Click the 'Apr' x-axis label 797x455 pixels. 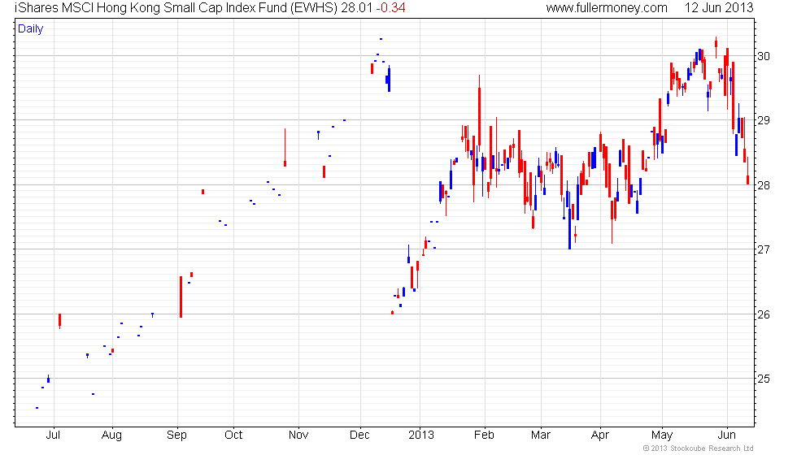[600, 435]
